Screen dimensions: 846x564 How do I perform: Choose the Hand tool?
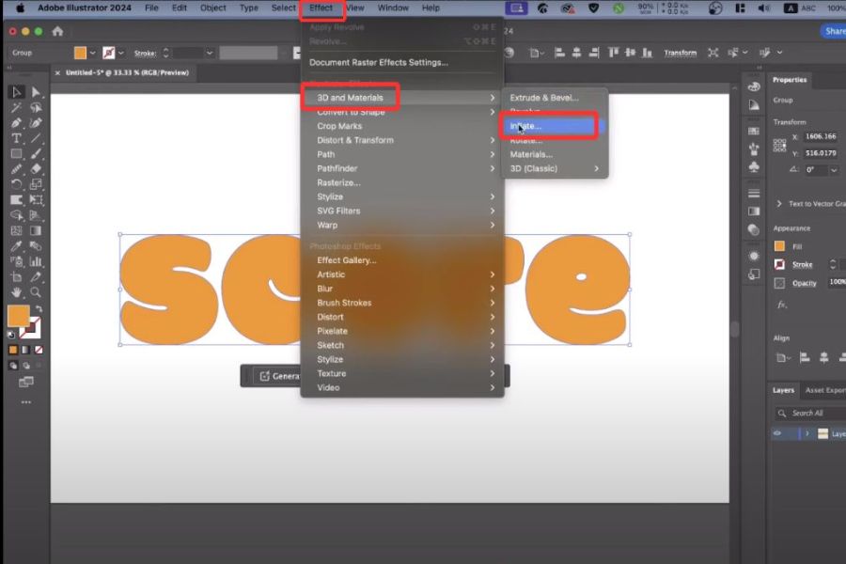17,292
